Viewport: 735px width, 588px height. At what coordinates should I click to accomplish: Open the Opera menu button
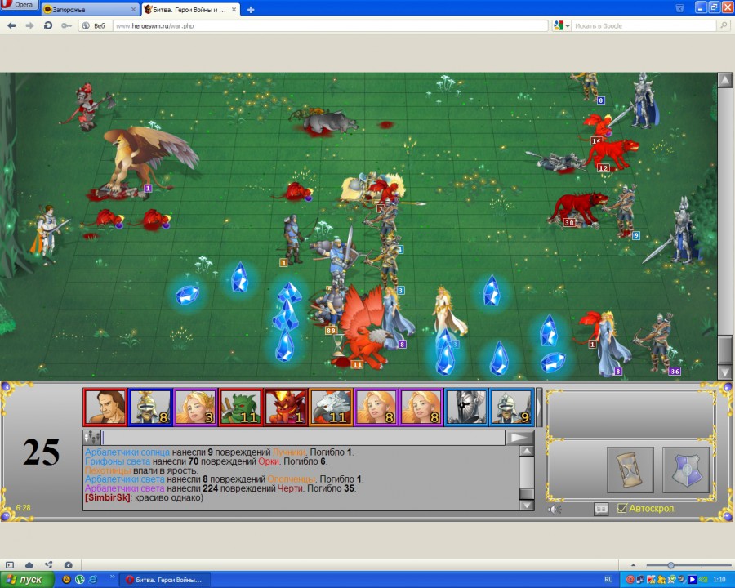(x=20, y=5)
